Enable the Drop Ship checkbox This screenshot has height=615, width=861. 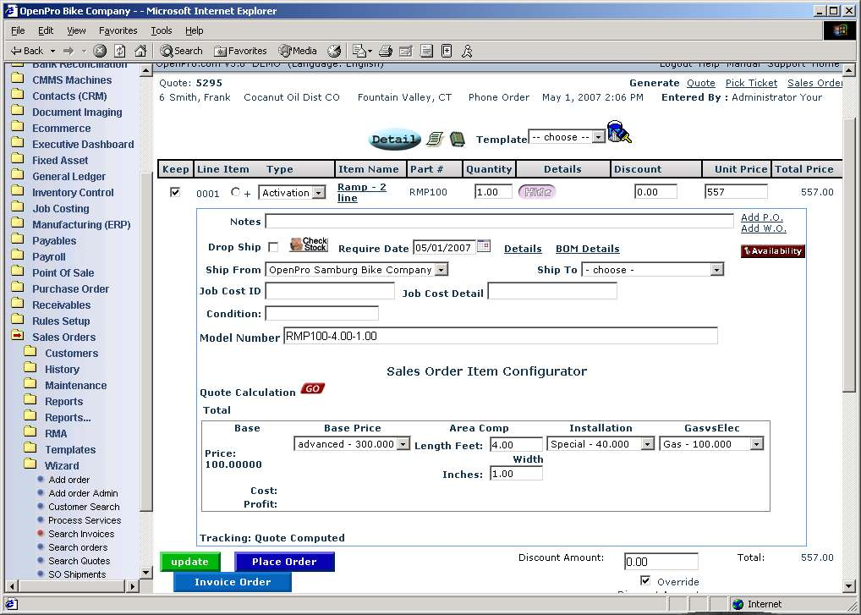272,248
